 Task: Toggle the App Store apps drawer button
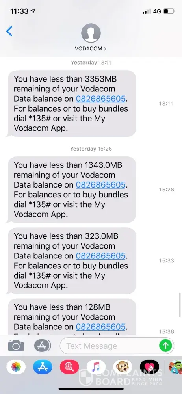click(42, 346)
